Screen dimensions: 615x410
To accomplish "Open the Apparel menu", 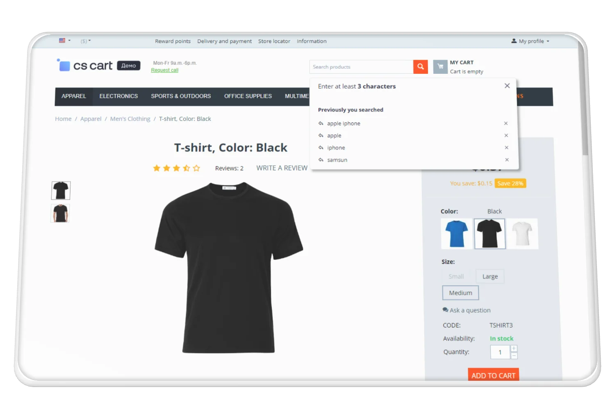I will (x=74, y=96).
